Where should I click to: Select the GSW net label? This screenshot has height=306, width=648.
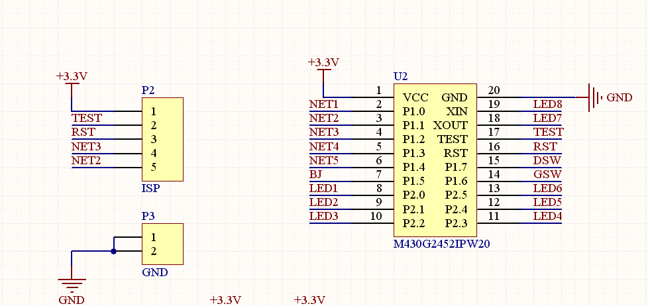coord(547,174)
